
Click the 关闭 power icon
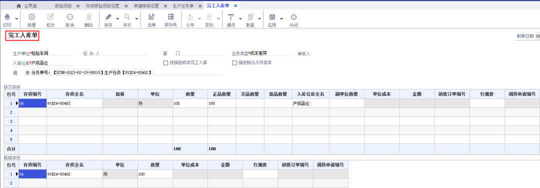point(293,17)
